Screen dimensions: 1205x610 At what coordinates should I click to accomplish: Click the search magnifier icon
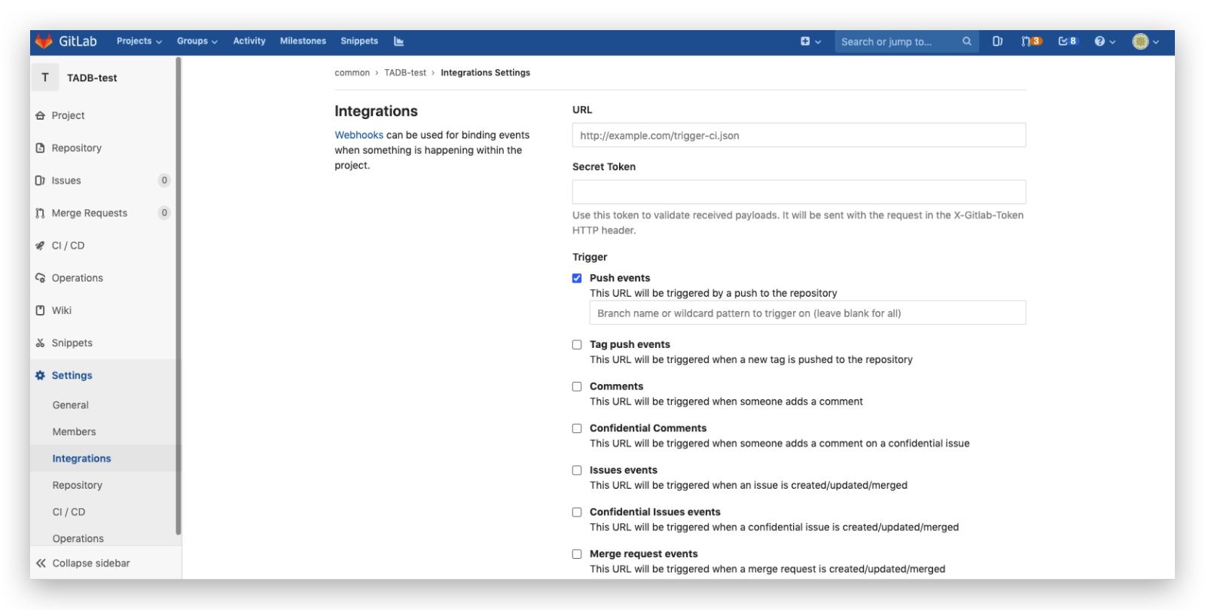[x=966, y=41]
